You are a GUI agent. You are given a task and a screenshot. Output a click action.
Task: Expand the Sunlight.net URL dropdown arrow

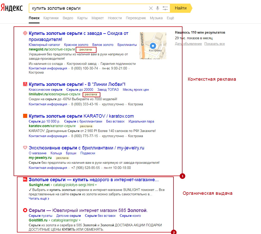96,185
